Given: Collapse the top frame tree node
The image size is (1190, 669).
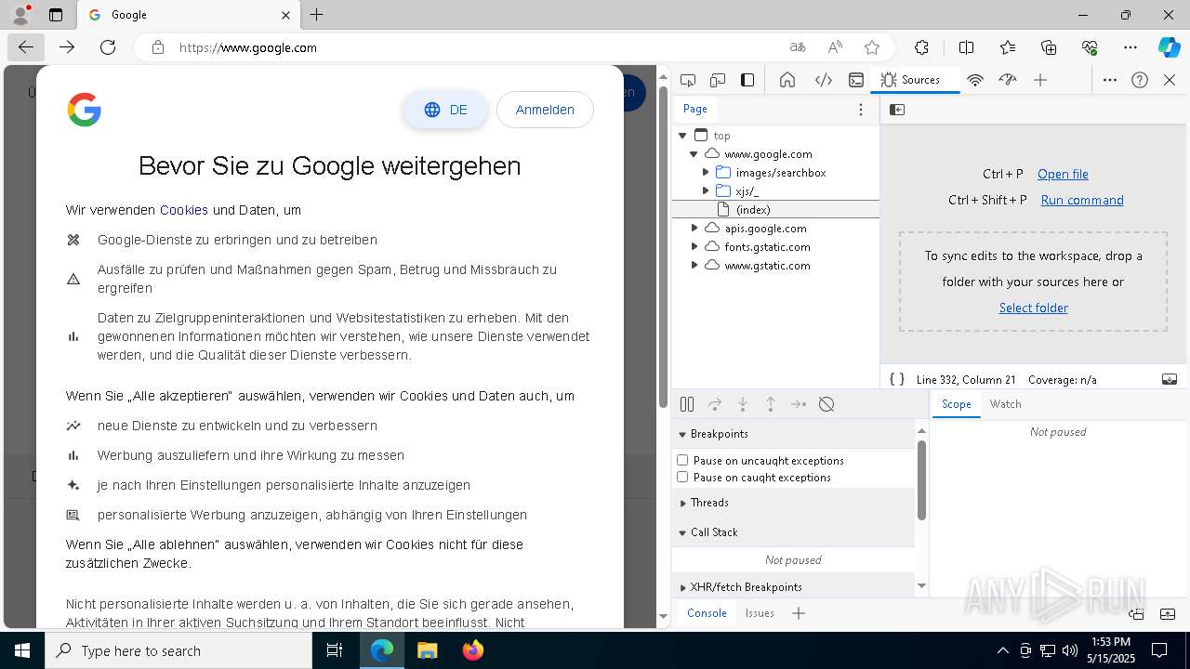Looking at the screenshot, I should click(x=683, y=136).
